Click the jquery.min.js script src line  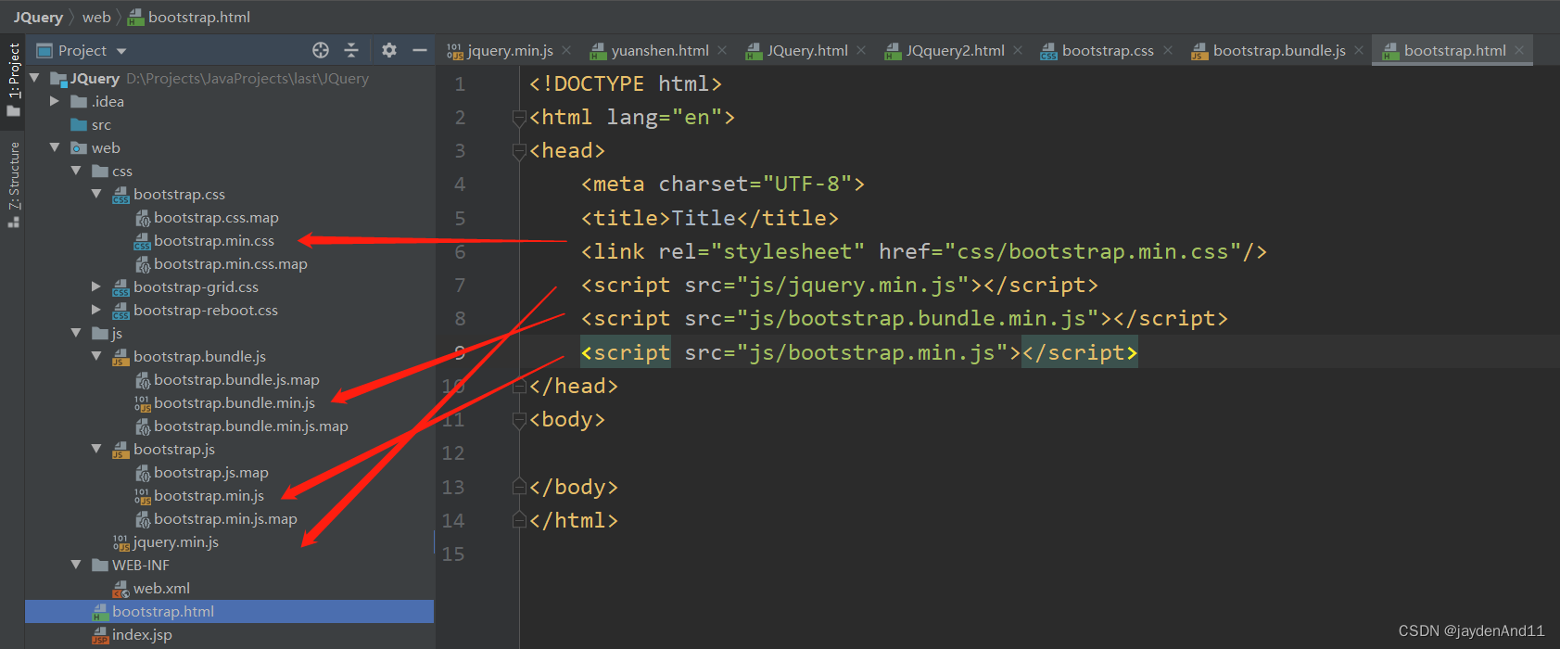[x=839, y=285]
